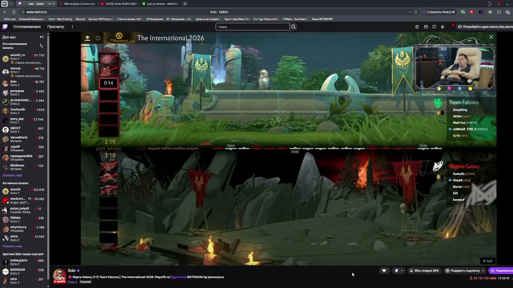Open the Discord bookmark
The image size is (513, 288).
80,19
